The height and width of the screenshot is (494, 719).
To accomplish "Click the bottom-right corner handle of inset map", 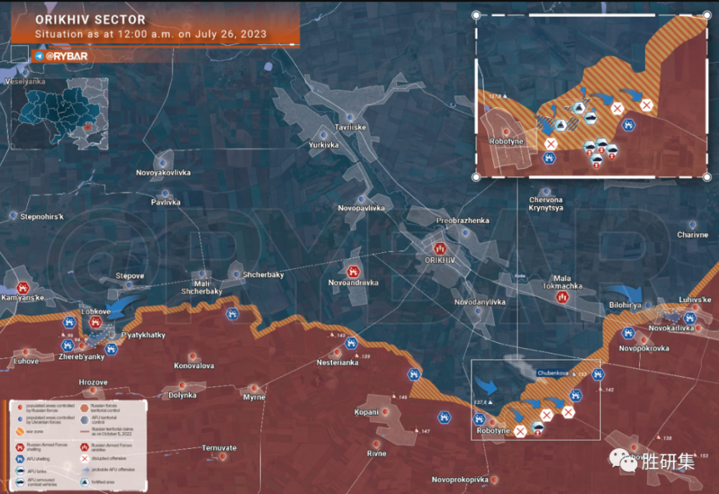I will click(x=707, y=177).
